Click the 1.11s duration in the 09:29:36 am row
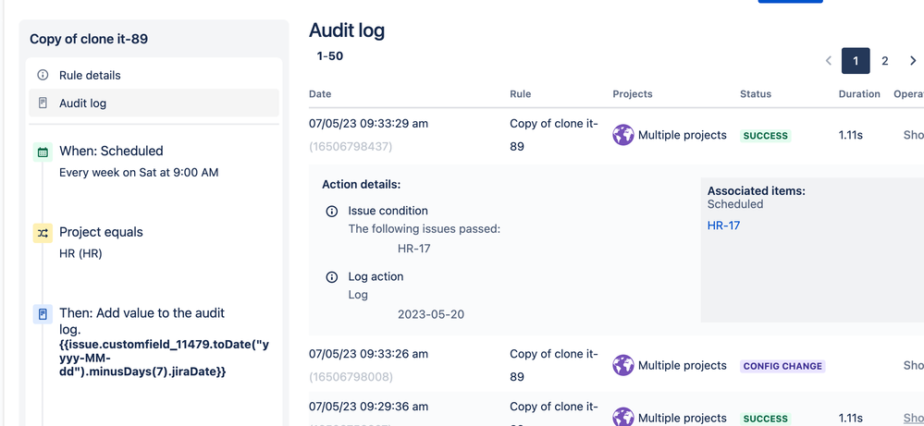 click(x=850, y=419)
